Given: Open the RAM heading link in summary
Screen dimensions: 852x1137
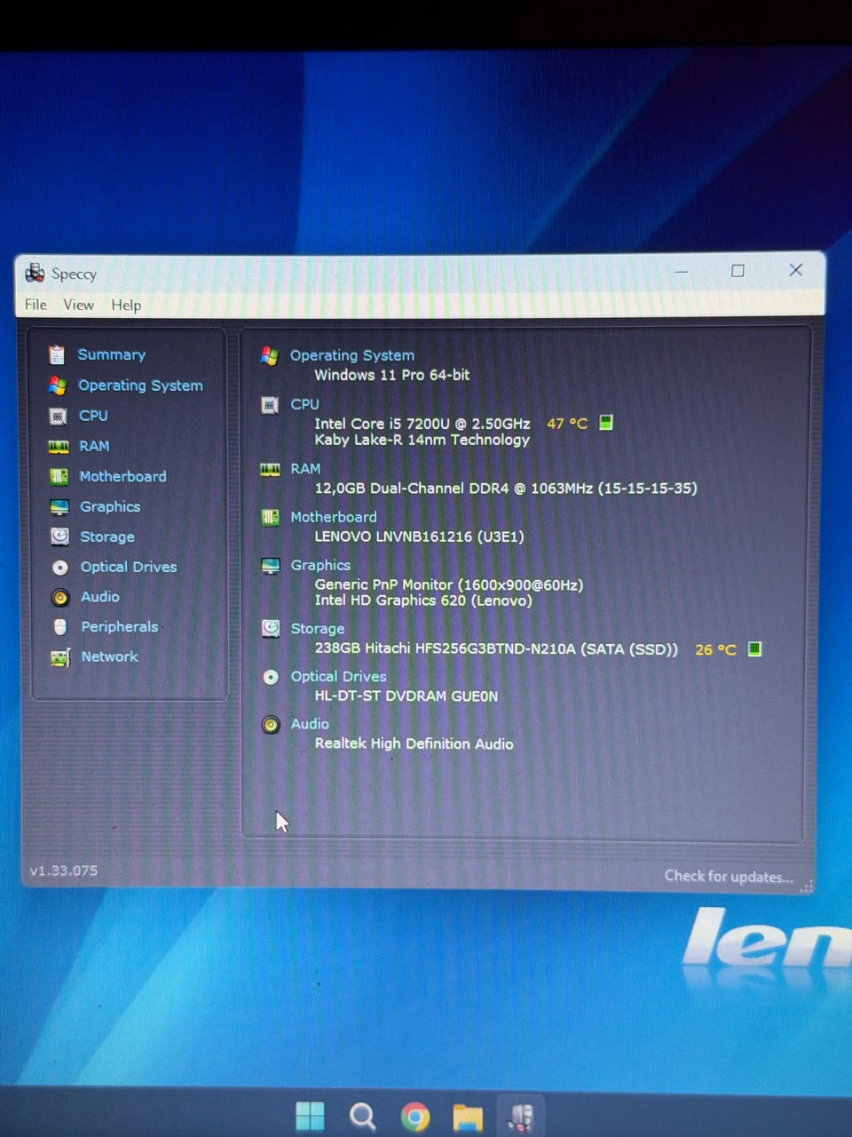Looking at the screenshot, I should 305,469.
